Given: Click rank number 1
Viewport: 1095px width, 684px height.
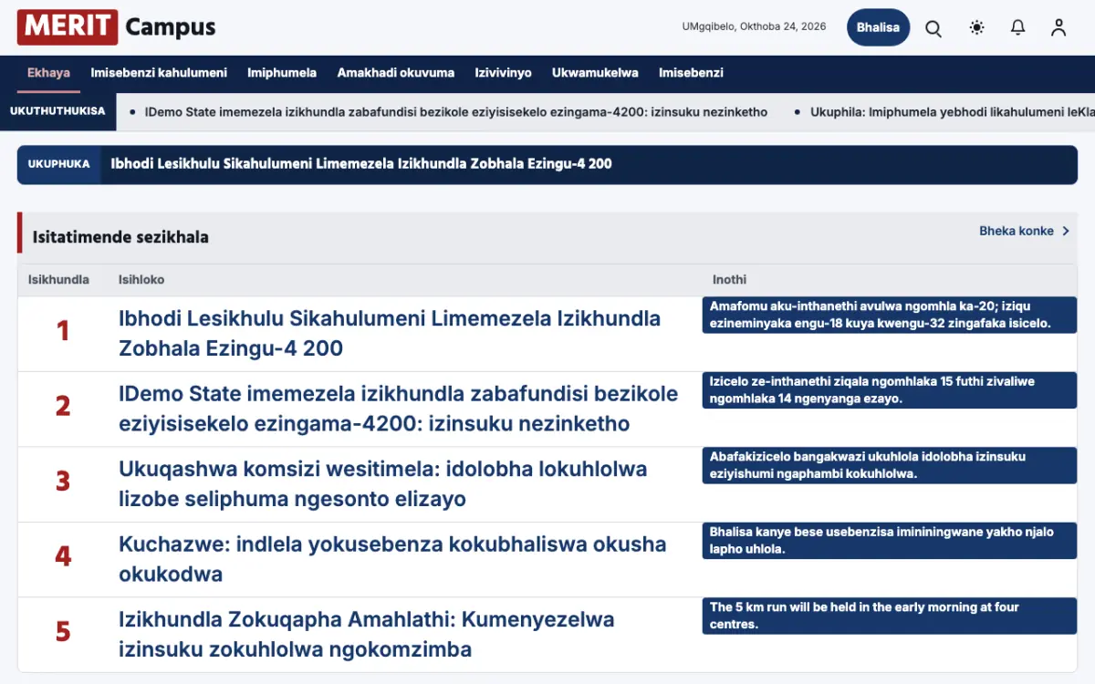Looking at the screenshot, I should [63, 331].
